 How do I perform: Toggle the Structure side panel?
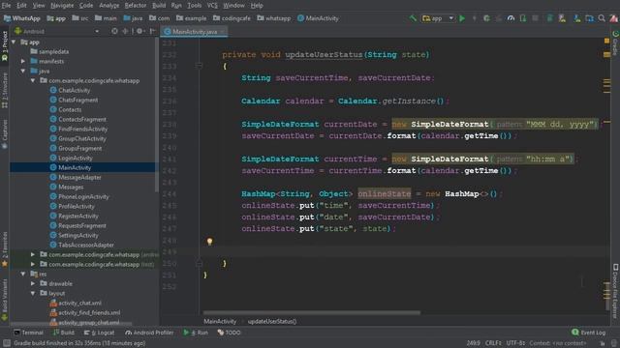[x=5, y=90]
